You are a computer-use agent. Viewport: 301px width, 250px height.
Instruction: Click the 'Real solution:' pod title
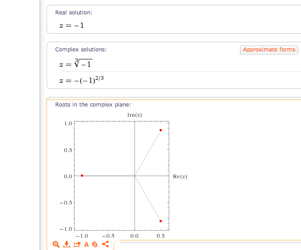click(x=73, y=12)
